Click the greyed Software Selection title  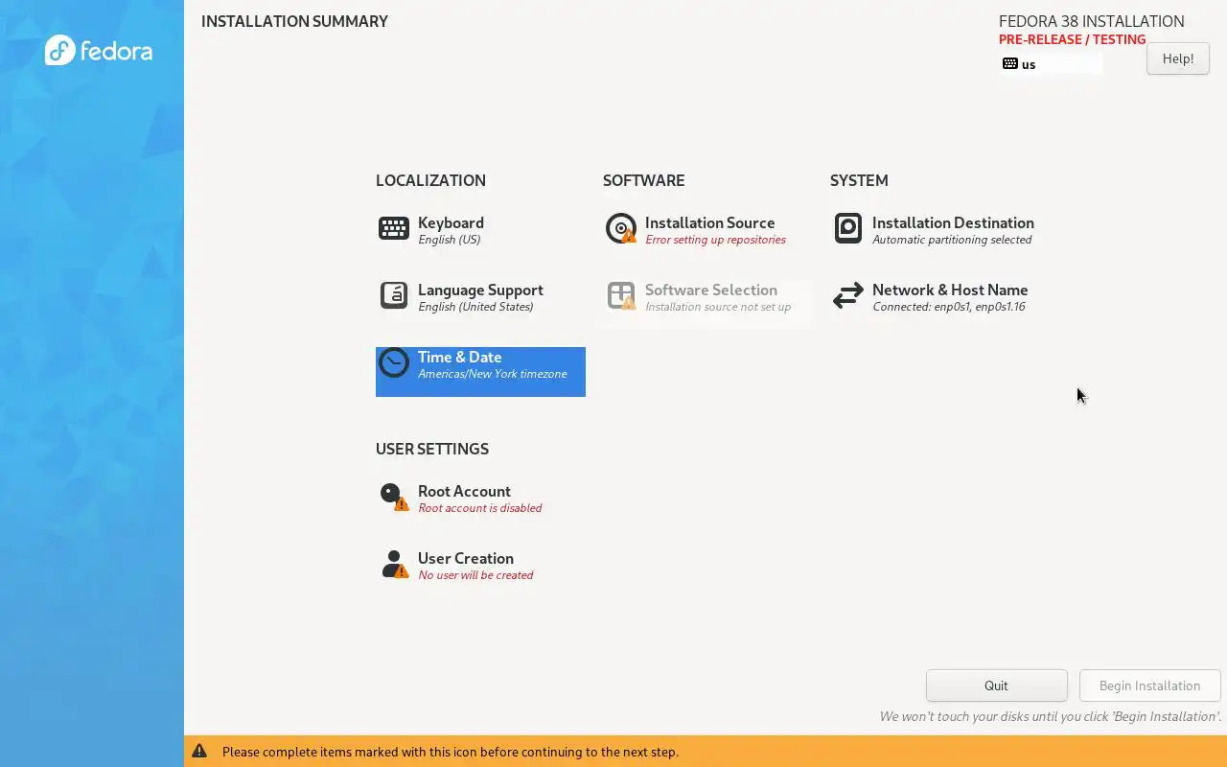pos(711,290)
